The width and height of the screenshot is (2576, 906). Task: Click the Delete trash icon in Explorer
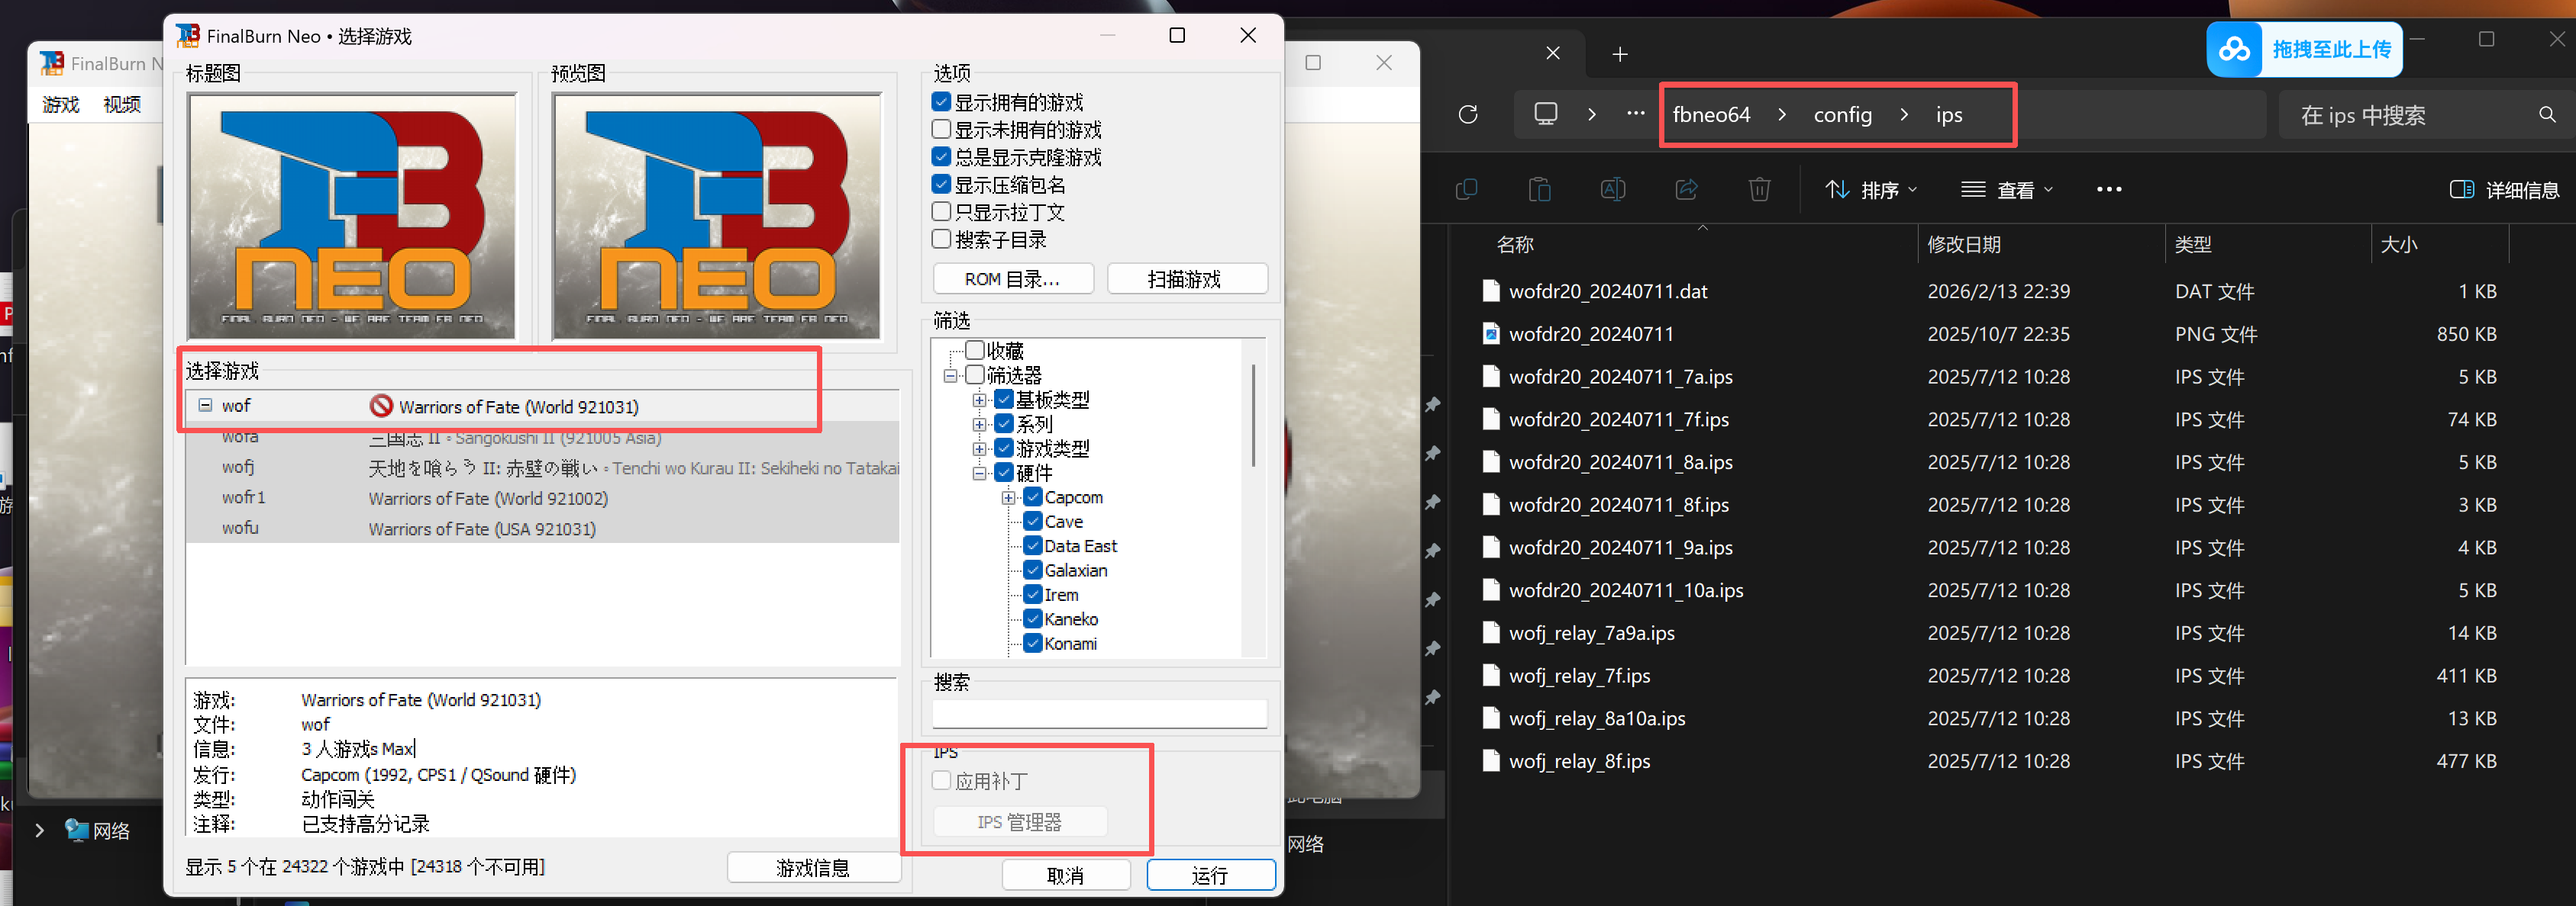pyautogui.click(x=1759, y=189)
